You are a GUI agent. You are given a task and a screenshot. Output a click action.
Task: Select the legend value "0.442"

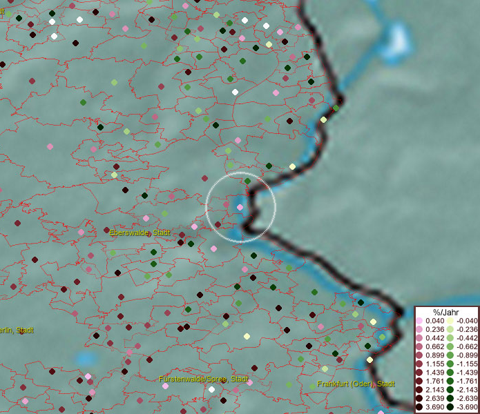tap(434, 338)
